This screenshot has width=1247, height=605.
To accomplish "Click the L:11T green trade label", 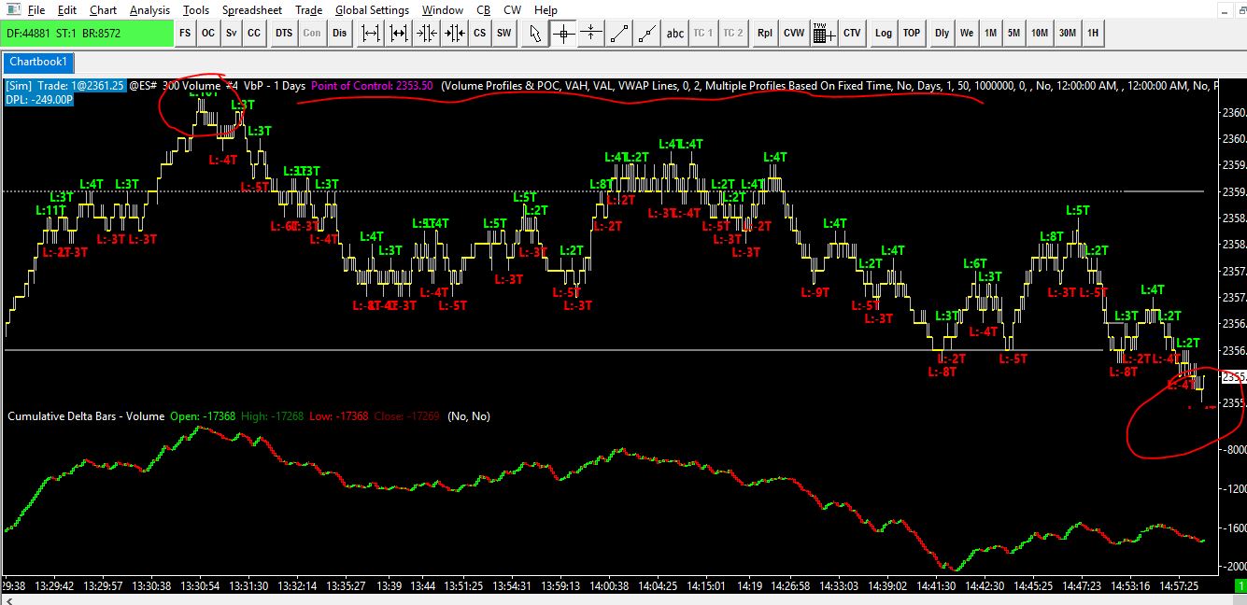I will 50,210.
